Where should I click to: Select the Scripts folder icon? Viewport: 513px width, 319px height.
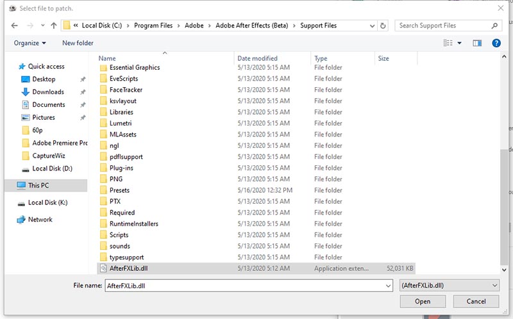click(103, 235)
